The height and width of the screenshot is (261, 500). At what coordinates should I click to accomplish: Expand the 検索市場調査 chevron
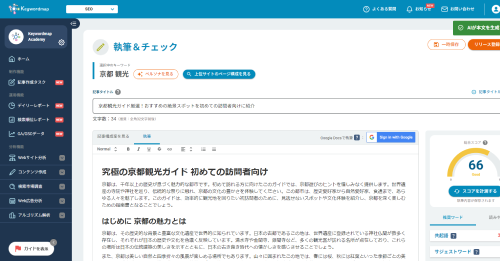coord(62,186)
